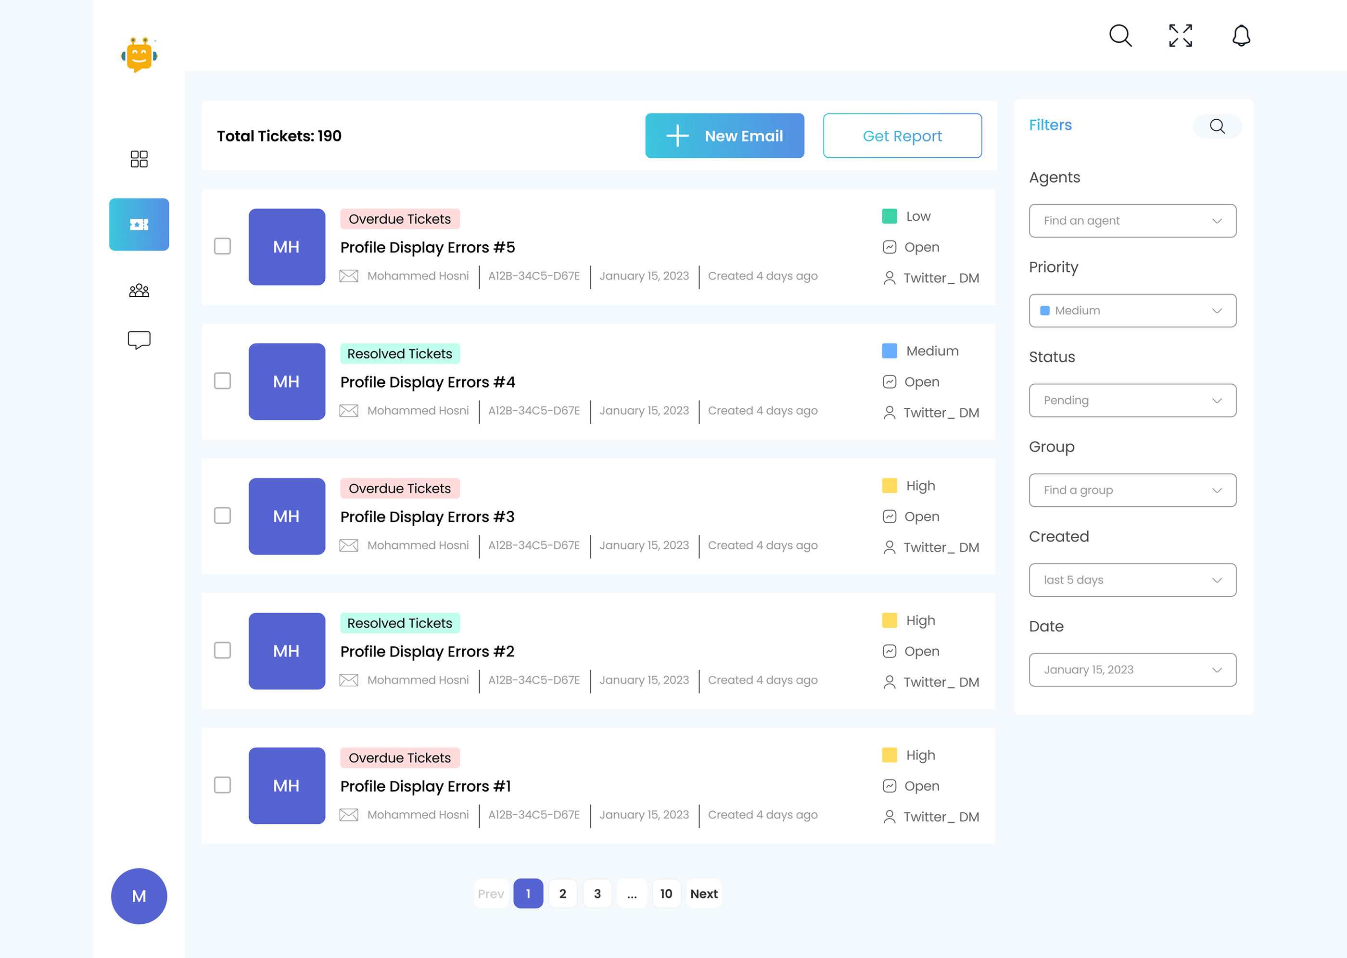
Task: Select the checkbox for Profile Display Errors #3
Action: coord(222,516)
